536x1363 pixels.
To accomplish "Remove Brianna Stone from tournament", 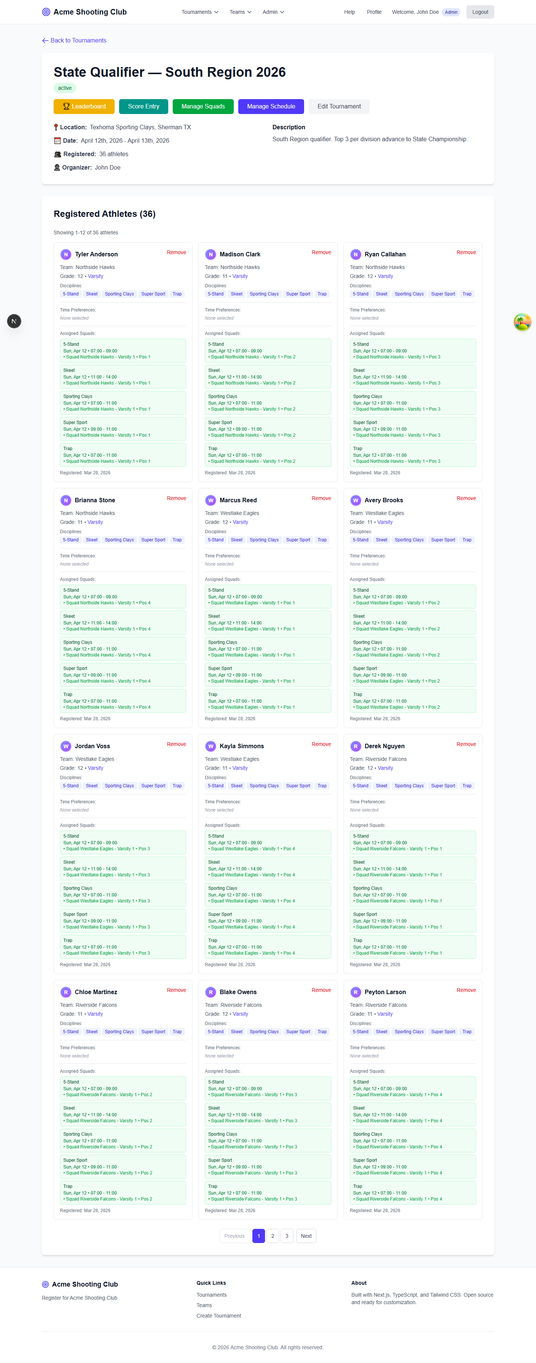I will tap(176, 499).
